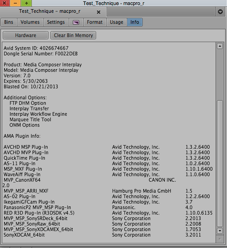Switch to the Bins tab
Image resolution: width=227 pixels, height=248 pixels.
[9, 22]
